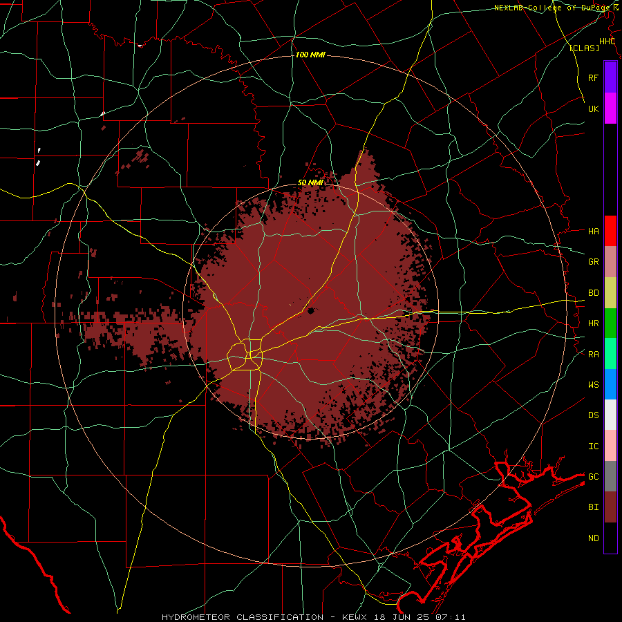Click the RF legend label
The image size is (622, 622).
point(593,77)
